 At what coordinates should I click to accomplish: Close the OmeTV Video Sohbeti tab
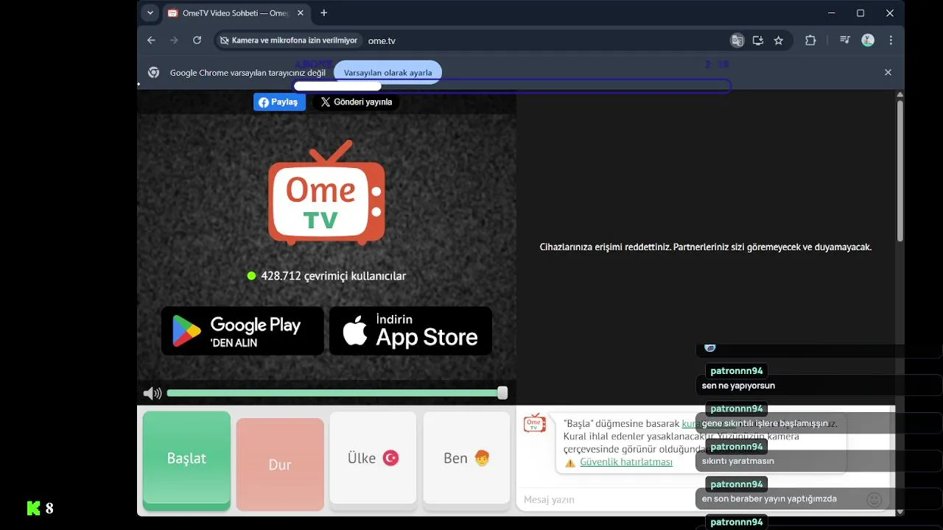tap(301, 13)
